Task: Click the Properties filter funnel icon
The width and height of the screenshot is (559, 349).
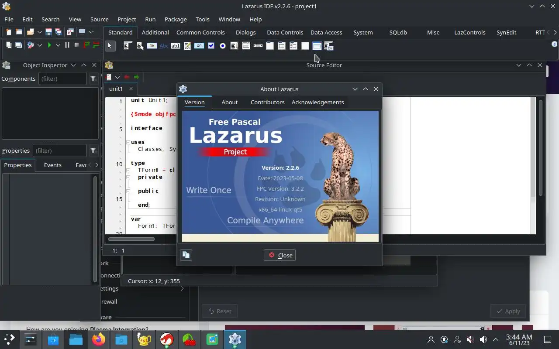Action: pyautogui.click(x=93, y=151)
